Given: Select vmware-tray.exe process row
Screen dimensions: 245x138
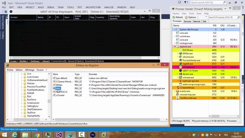Looking at the screenshot, I should click(206, 95).
